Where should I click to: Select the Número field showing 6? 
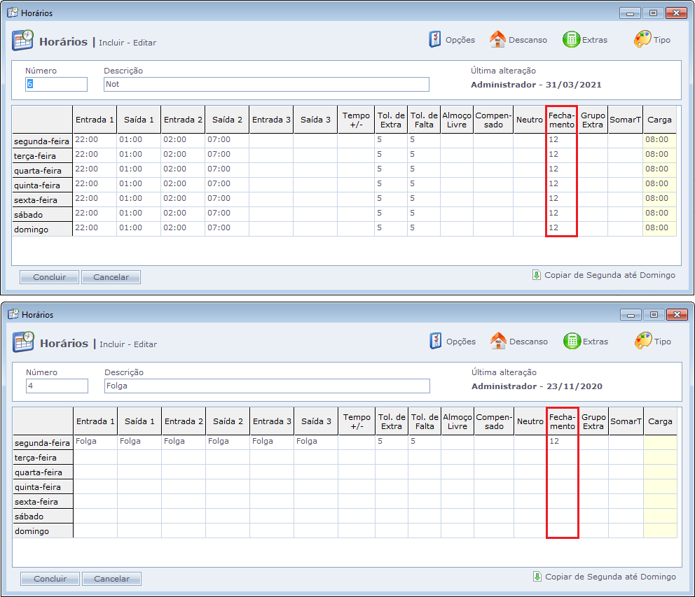coord(56,84)
